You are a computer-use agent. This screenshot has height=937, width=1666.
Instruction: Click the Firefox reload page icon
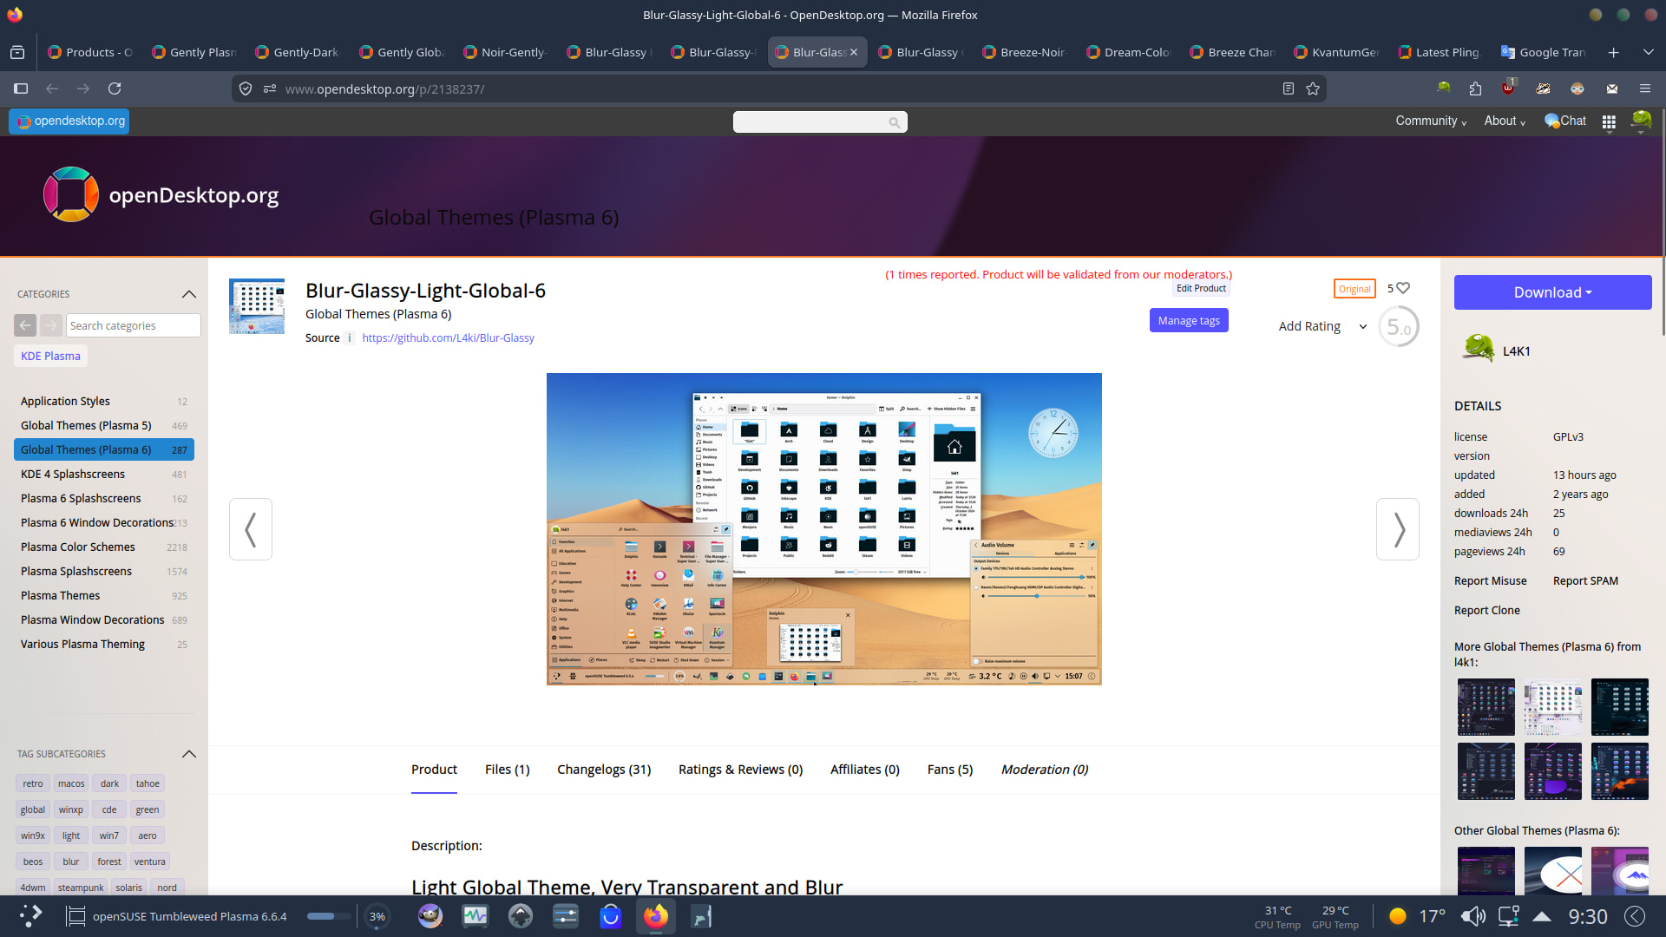tap(115, 88)
